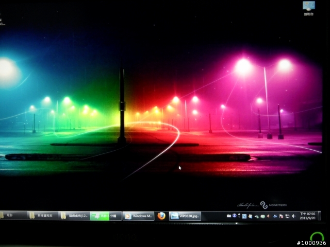The width and height of the screenshot is (330, 247).
Task: Open the language bar options dots
Action: [239, 216]
